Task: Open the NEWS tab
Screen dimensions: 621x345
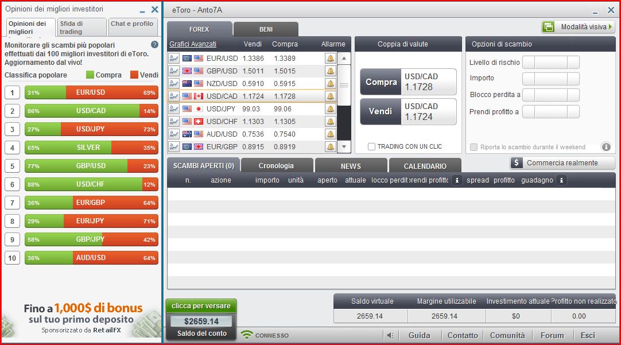Action: point(351,165)
